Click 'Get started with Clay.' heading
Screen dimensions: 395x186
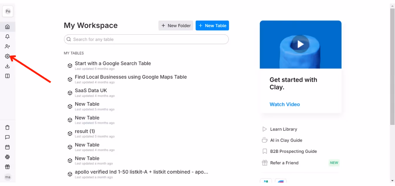pyautogui.click(x=293, y=83)
